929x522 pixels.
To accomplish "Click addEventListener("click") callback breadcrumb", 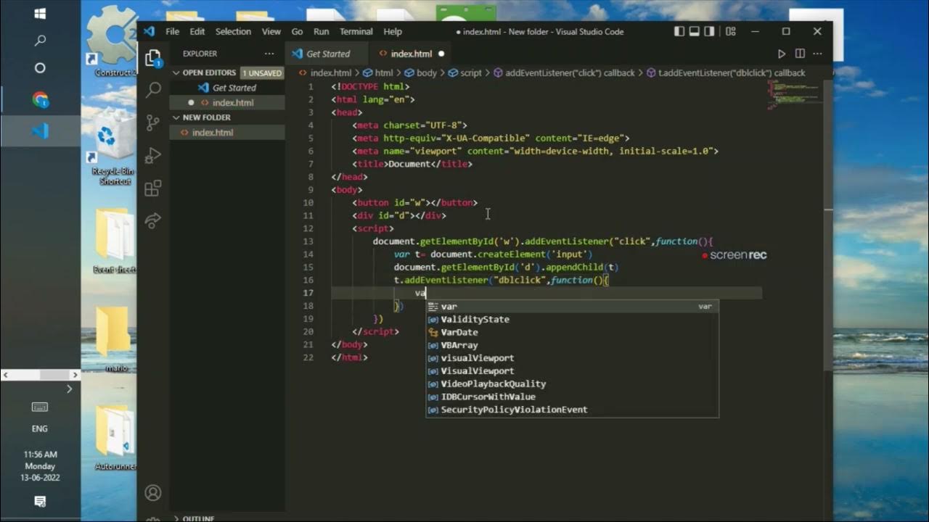I will 564,72.
